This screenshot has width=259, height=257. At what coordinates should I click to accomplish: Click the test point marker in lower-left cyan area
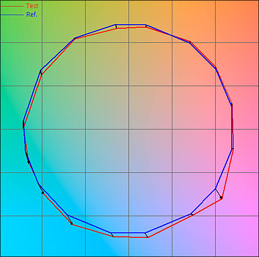click(43, 192)
